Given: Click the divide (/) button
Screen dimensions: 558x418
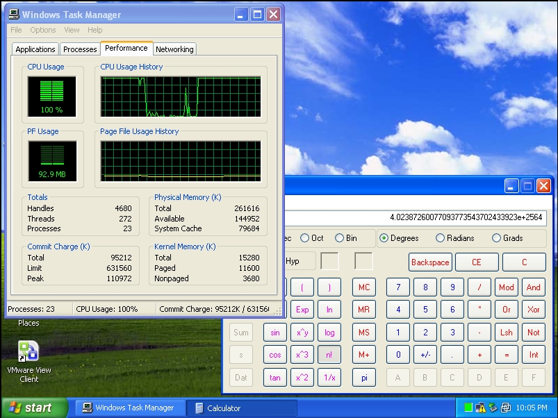Looking at the screenshot, I should pos(479,287).
